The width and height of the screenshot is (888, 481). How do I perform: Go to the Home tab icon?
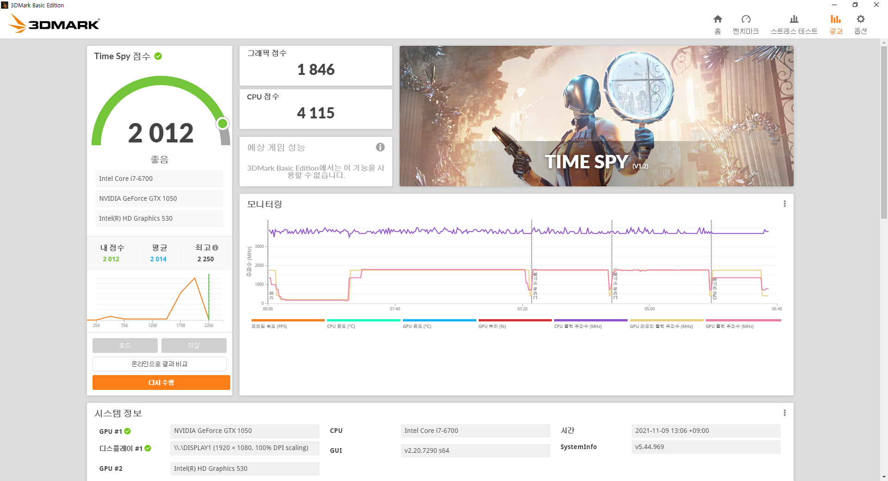pos(717,19)
